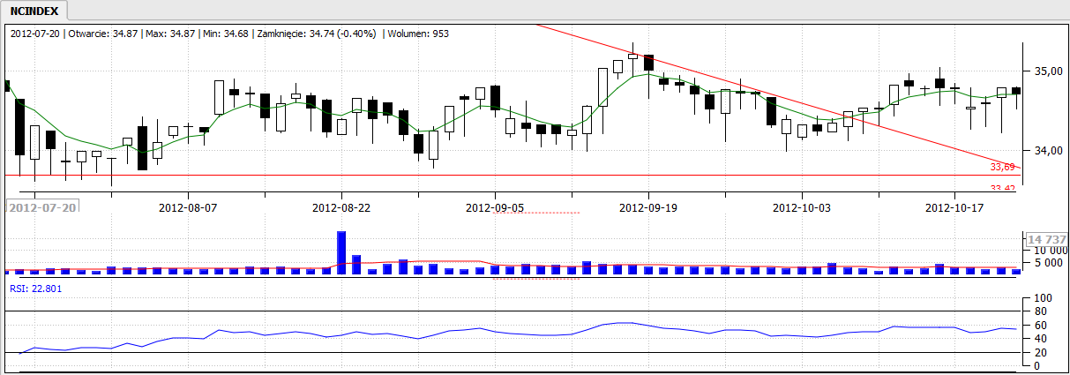The image size is (1070, 375).
Task: Click the 2012-10-17 date axis label
Action: pos(955,207)
